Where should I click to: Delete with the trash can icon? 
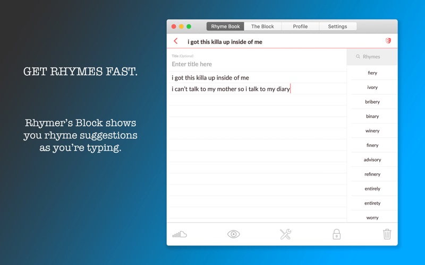387,234
